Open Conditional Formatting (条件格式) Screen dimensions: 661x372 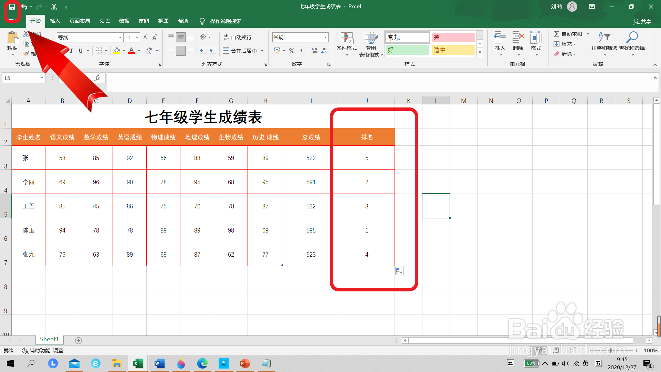point(347,44)
